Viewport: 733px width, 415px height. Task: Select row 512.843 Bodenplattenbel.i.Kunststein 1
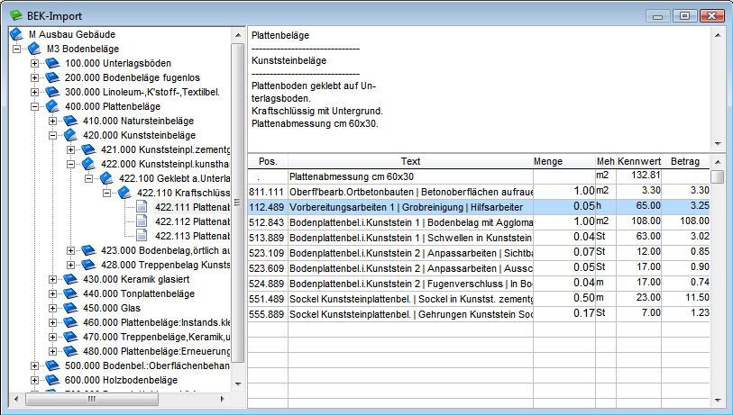point(479,221)
